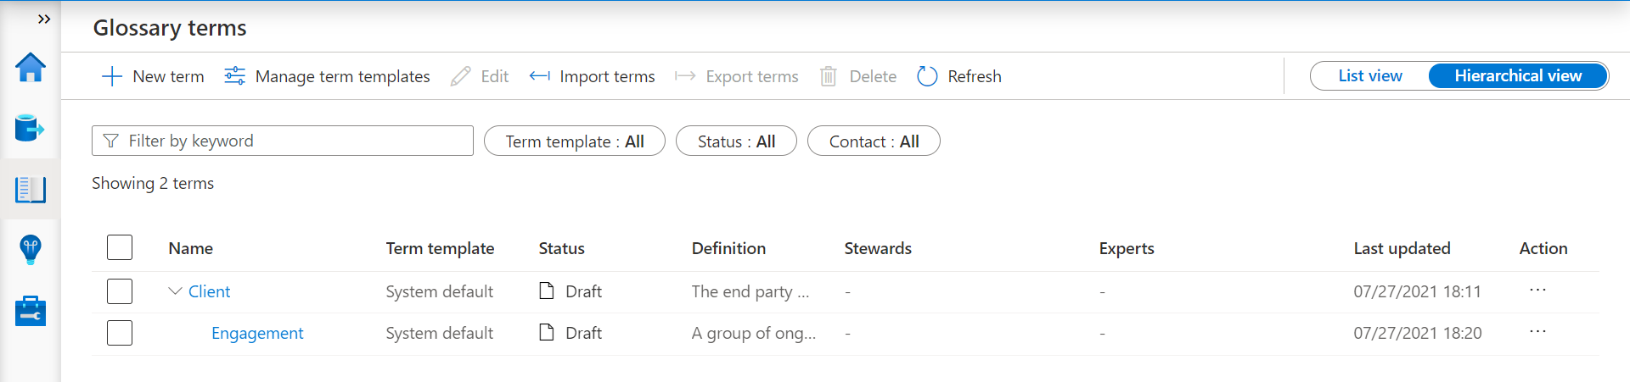Screen dimensions: 1630x382
Task: Check the box for the Client row
Action: 120,291
